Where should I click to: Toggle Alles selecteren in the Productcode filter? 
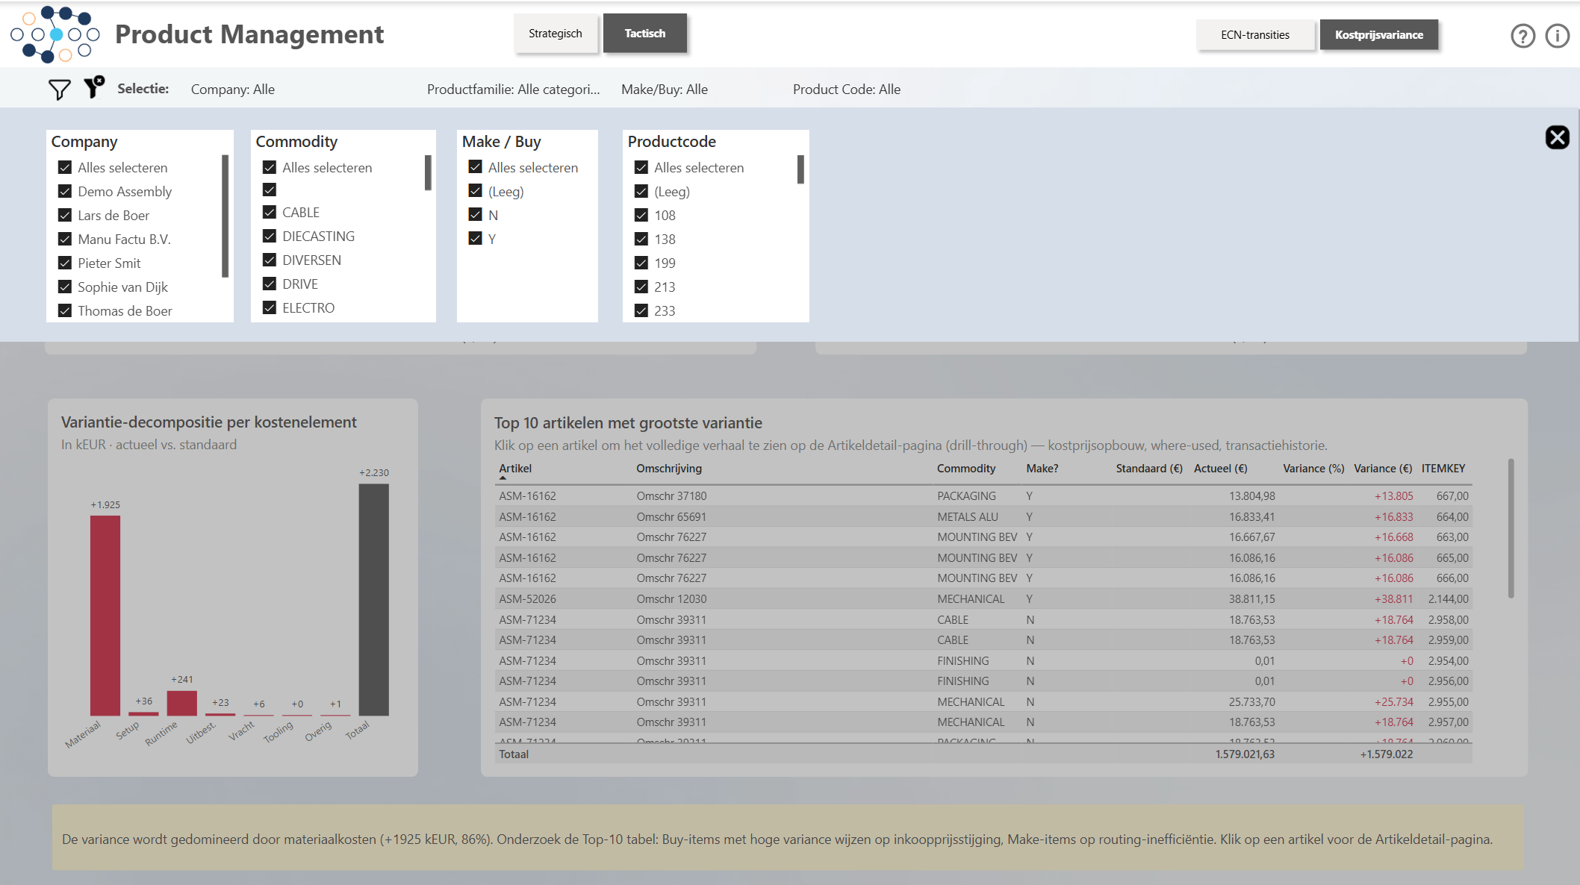tap(641, 168)
